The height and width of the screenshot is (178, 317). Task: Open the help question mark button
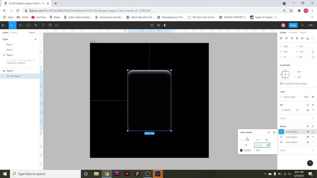[x=310, y=163]
